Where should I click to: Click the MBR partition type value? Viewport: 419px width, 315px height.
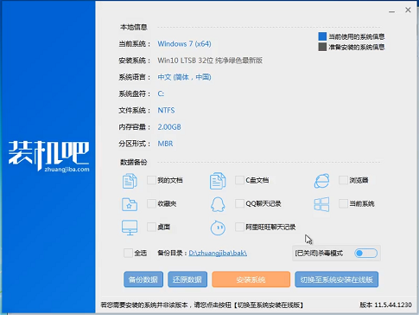[165, 144]
